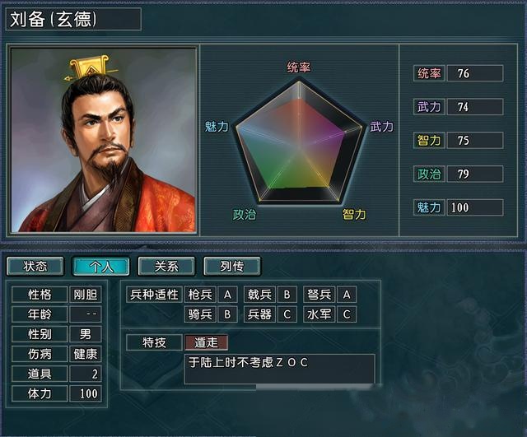527x437 pixels.
Task: Select the 政治 stat label in stats panel
Action: pyautogui.click(x=429, y=174)
